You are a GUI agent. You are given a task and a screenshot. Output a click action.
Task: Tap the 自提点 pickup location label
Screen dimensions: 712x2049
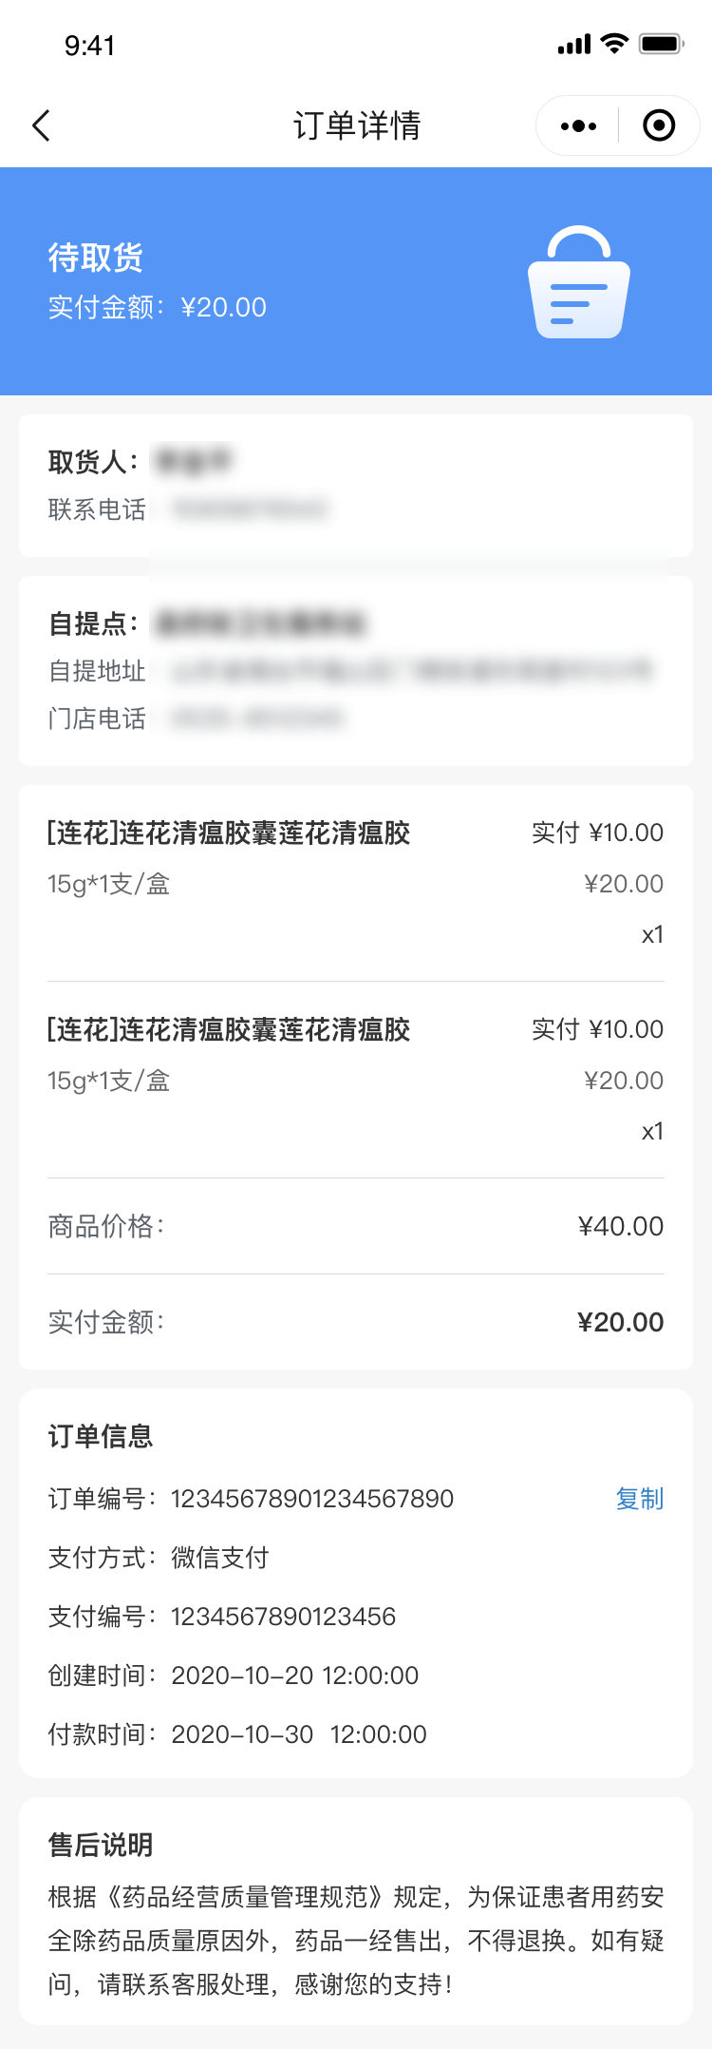click(93, 623)
